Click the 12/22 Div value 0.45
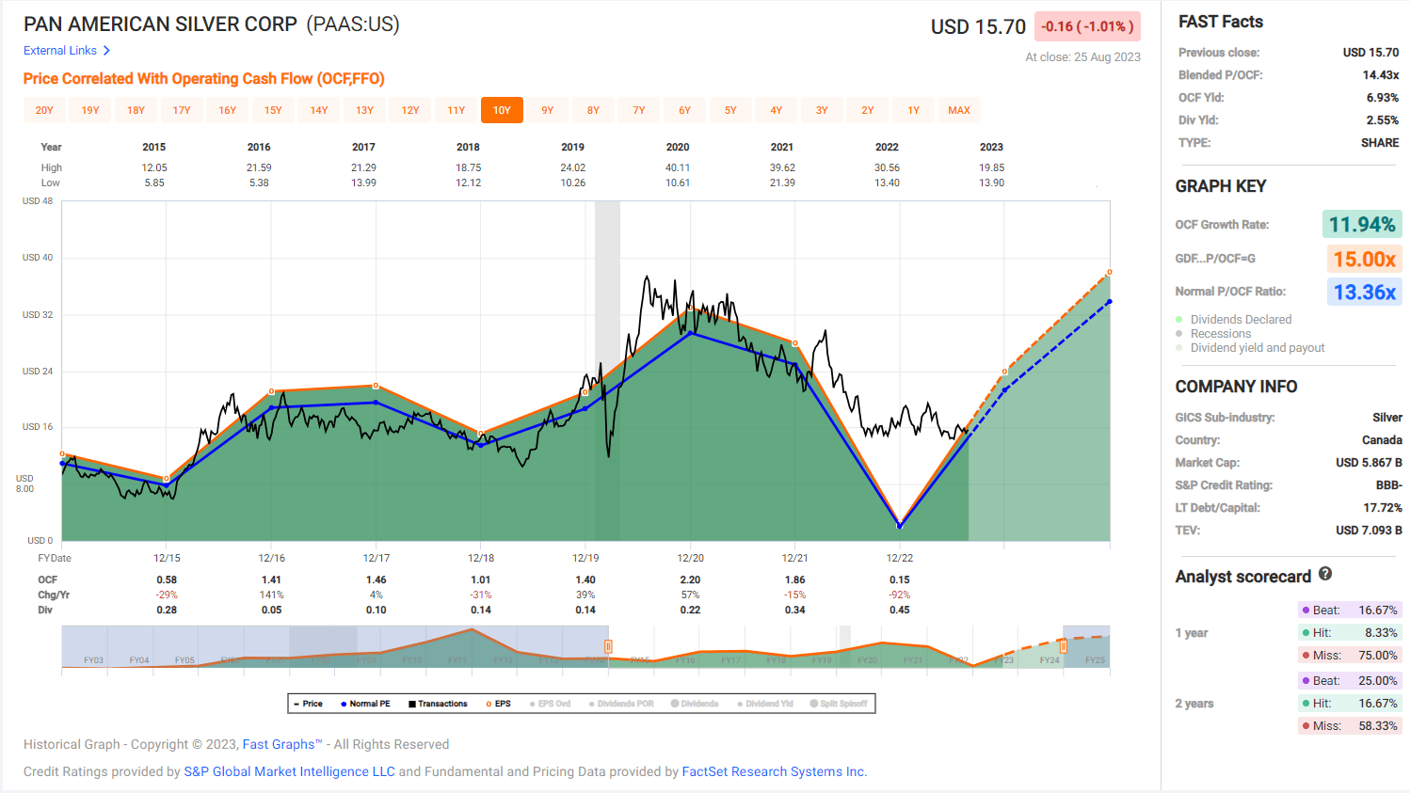Screen dimensions: 1410x793 pyautogui.click(x=900, y=611)
